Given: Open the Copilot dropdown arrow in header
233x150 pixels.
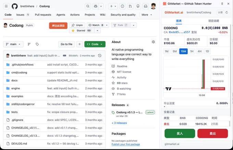Looking at the screenshot, I should tap(101, 6).
